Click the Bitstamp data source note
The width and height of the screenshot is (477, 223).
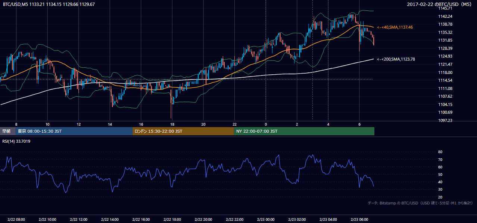(420, 203)
